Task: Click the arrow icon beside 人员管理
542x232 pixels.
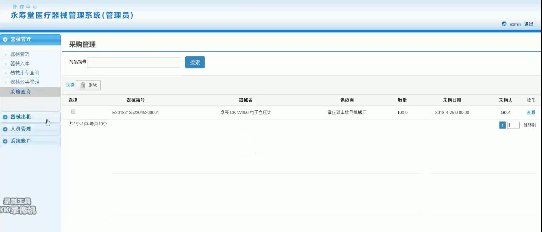Action: (x=5, y=129)
